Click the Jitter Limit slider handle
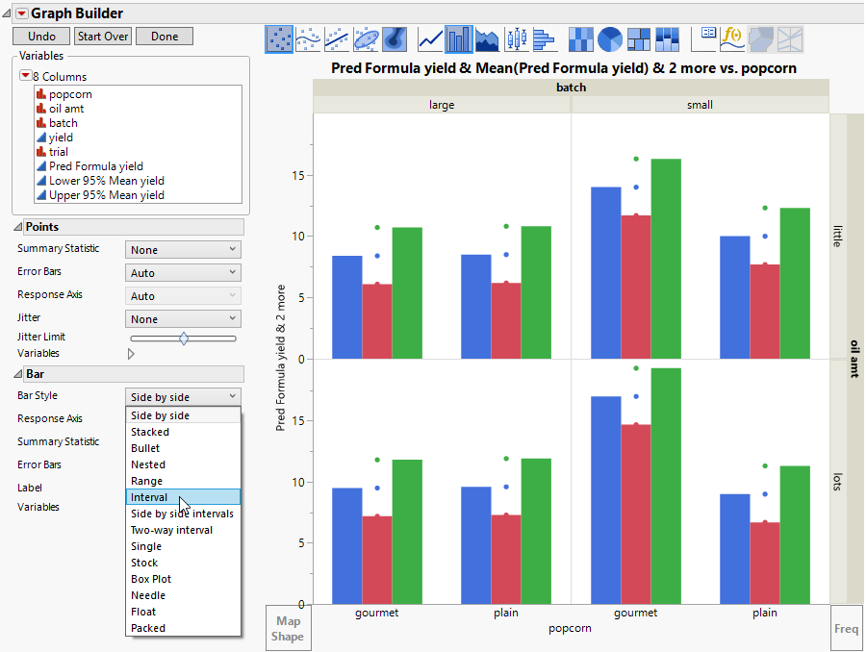867x652 pixels. tap(184, 338)
